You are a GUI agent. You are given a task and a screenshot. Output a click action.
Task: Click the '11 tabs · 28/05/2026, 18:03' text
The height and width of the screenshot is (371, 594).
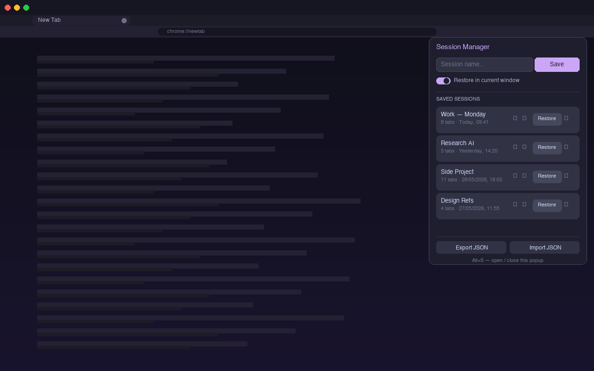coord(471,180)
